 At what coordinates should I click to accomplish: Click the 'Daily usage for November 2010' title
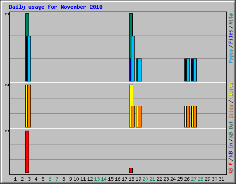point(56,7)
